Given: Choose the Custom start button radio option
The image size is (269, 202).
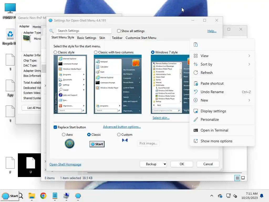Looking at the screenshot, I should click(x=119, y=135).
